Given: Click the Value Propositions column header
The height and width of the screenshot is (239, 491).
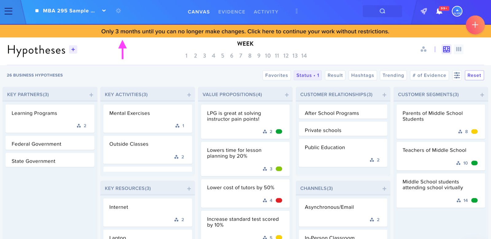Looking at the screenshot, I should (x=245, y=94).
